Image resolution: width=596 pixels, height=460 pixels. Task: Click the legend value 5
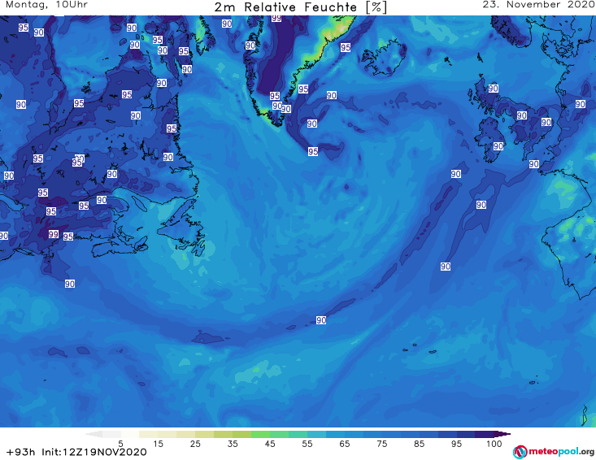pos(120,444)
